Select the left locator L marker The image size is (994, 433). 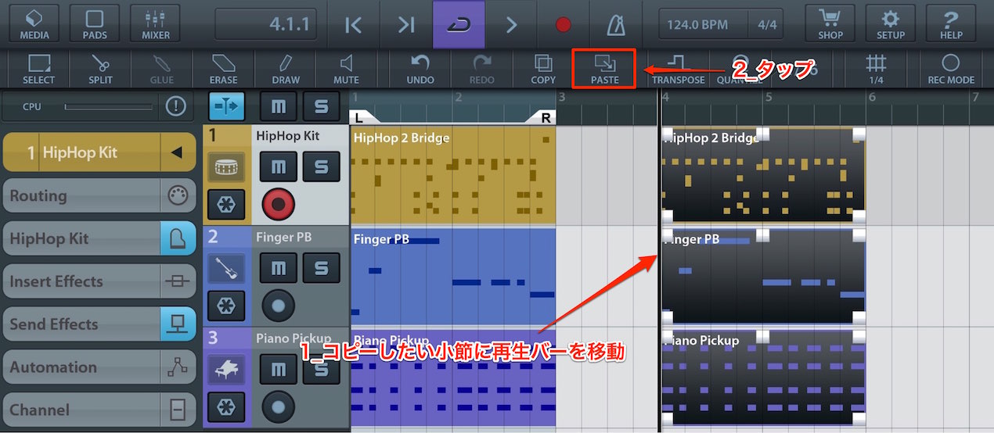(x=362, y=117)
